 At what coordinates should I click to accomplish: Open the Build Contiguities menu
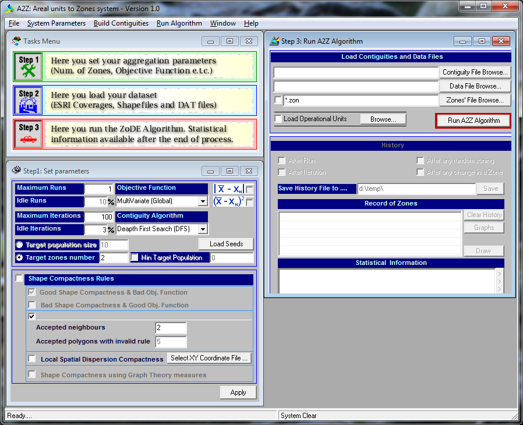pyautogui.click(x=121, y=23)
